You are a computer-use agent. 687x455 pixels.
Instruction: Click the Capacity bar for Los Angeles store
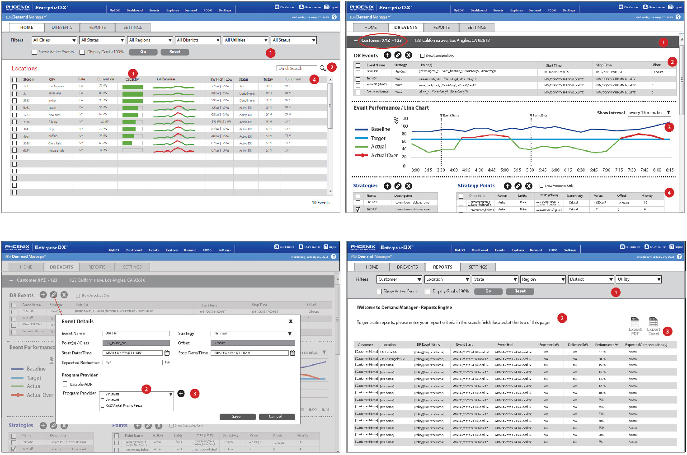pyautogui.click(x=132, y=87)
